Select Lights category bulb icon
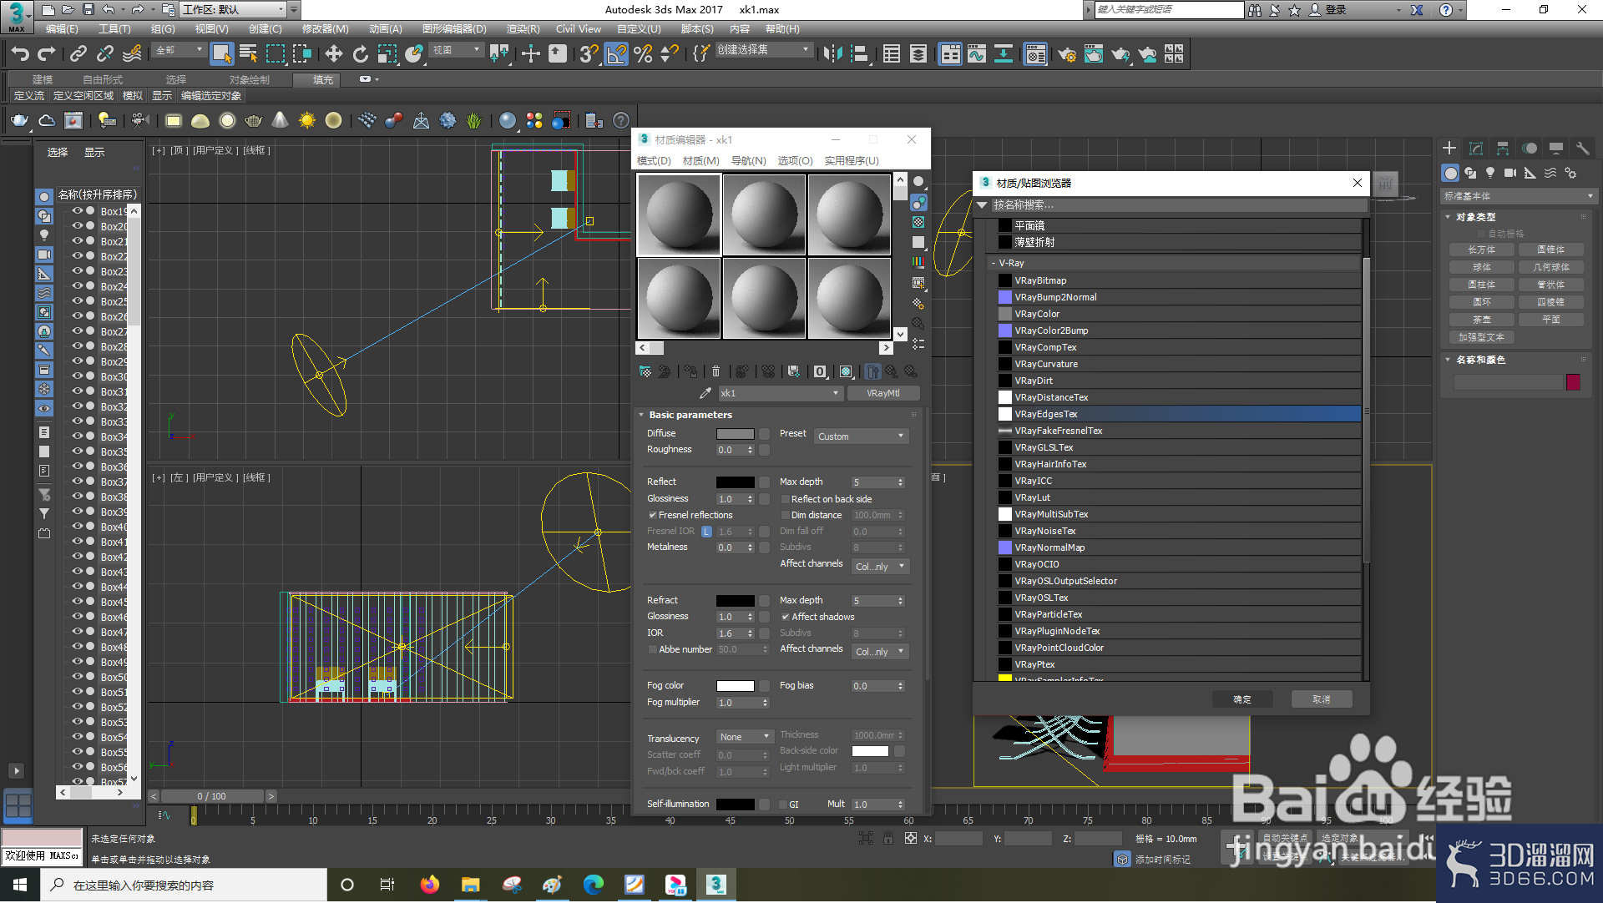This screenshot has width=1603, height=903. coord(1490,173)
